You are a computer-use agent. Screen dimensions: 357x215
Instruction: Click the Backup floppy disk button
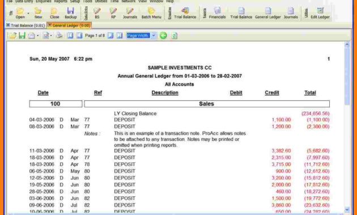tap(71, 13)
